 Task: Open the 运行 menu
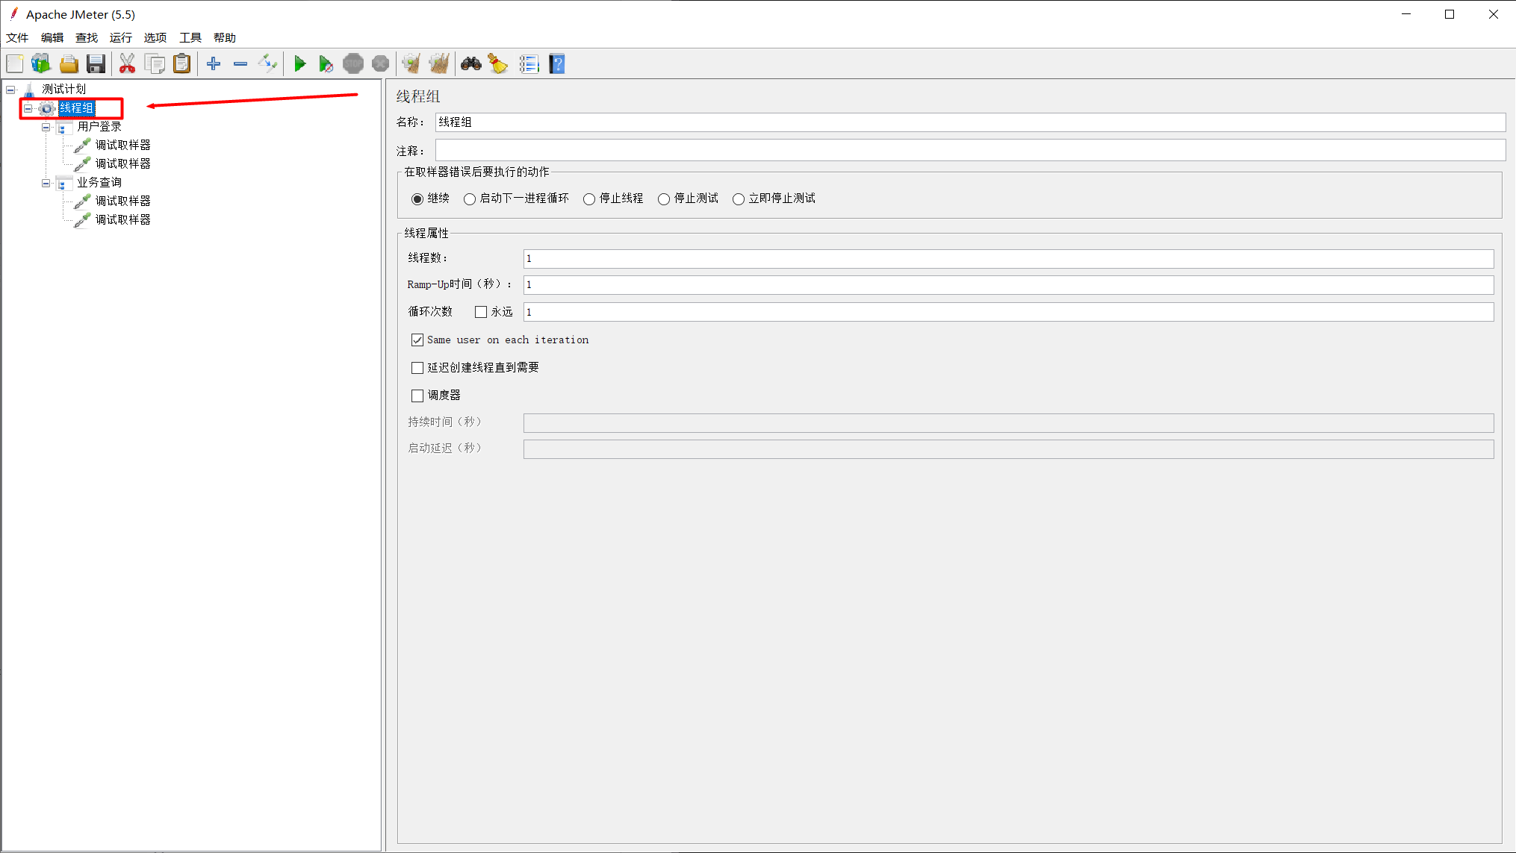coord(121,38)
